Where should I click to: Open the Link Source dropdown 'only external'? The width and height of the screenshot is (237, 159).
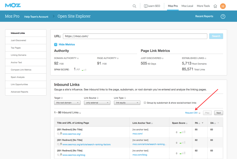(x=97, y=103)
